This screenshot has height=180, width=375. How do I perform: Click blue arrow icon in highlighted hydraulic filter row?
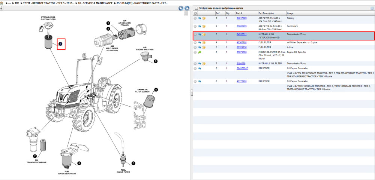point(199,34)
